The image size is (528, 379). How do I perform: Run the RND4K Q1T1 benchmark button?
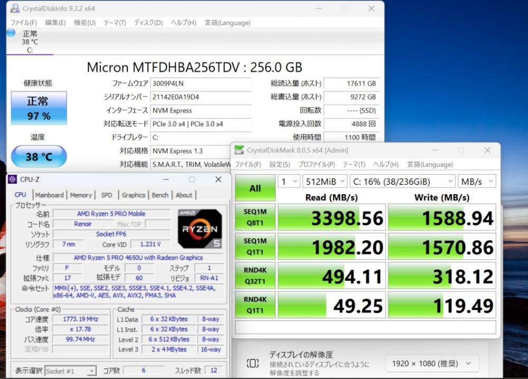[255, 305]
